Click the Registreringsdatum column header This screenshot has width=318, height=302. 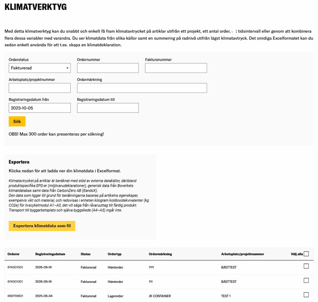pyautogui.click(x=50, y=254)
